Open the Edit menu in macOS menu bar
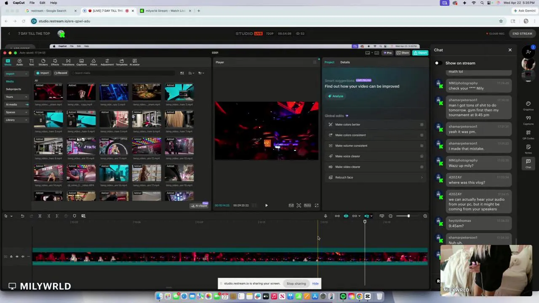This screenshot has height=303, width=539. 43,3
